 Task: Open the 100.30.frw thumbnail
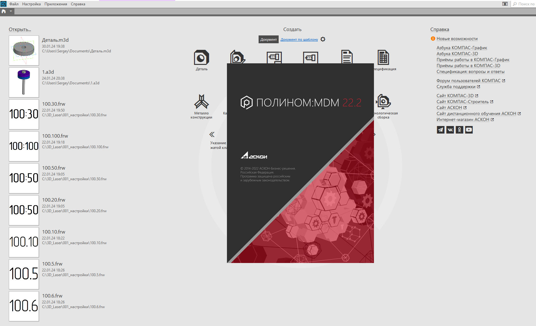point(24,114)
